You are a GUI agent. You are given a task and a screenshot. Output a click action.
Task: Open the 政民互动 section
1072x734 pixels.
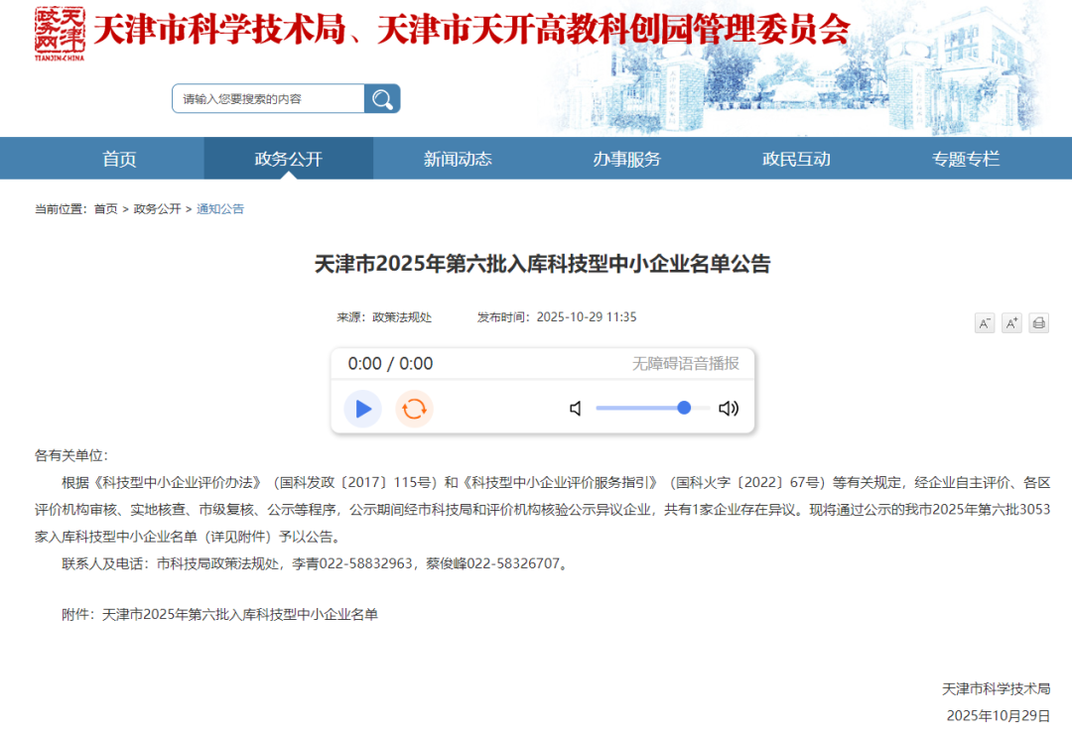pos(794,158)
